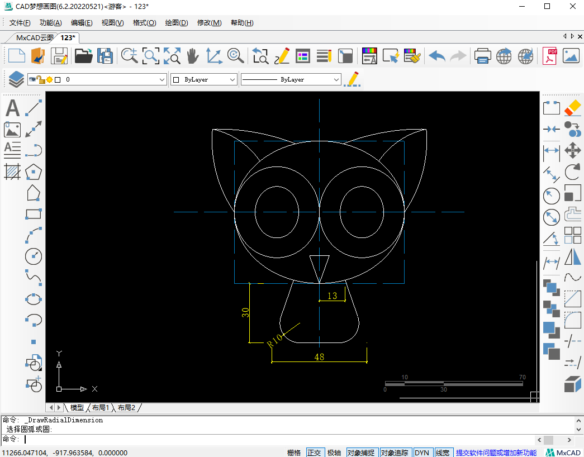Select the Move tool

coord(572,151)
